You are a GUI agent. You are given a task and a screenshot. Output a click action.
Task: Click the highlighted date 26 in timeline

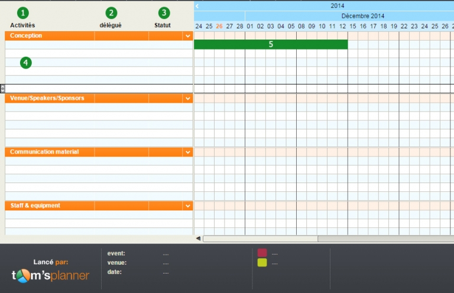coord(219,26)
